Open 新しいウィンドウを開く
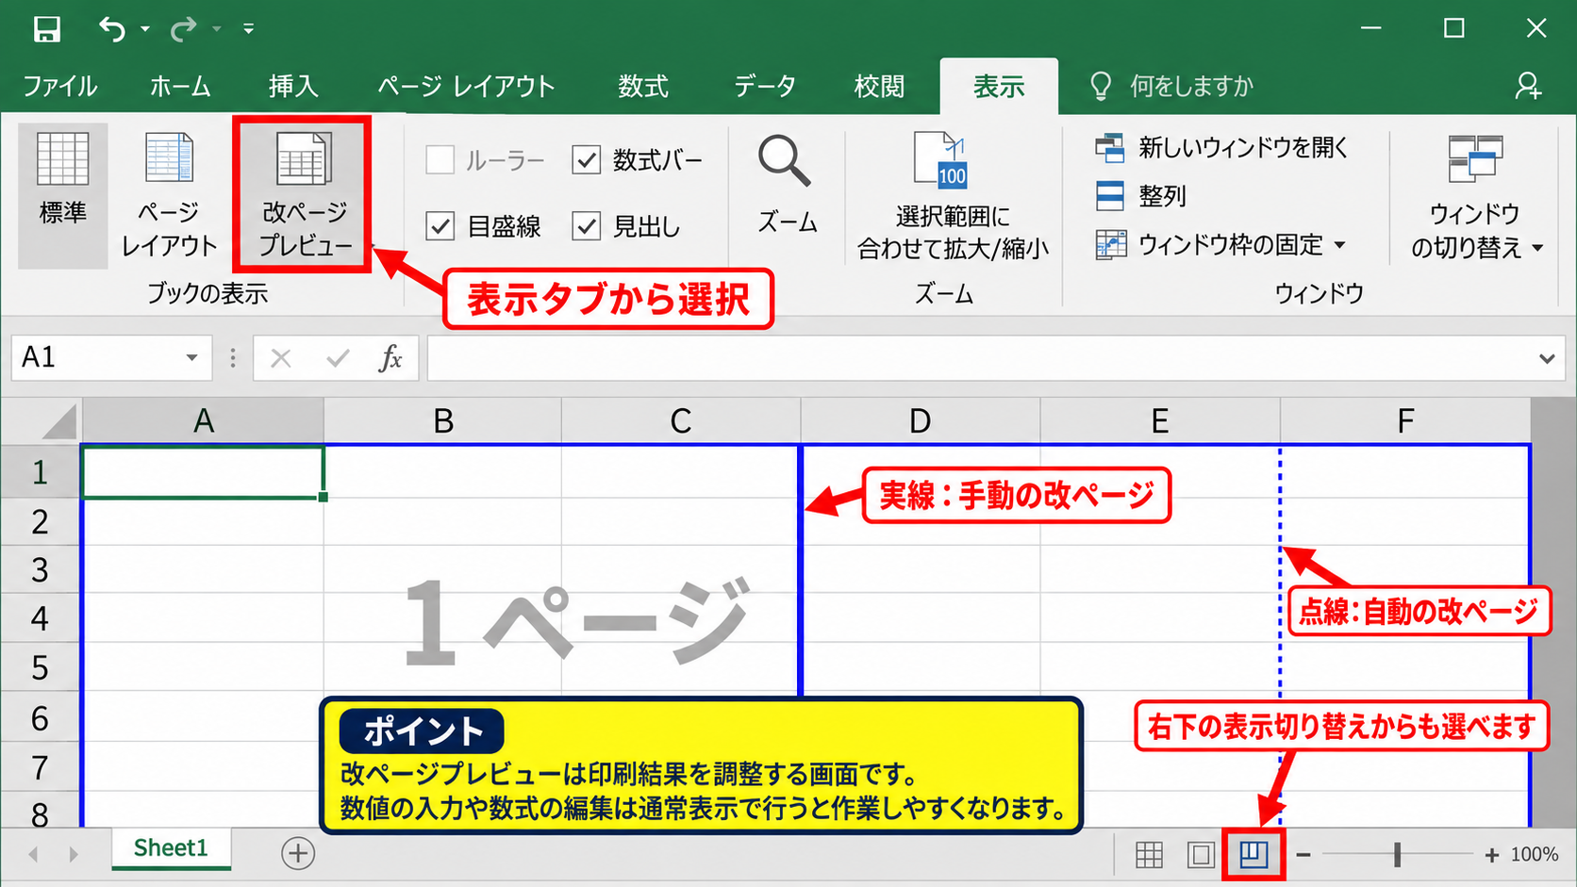This screenshot has width=1577, height=887. [1222, 147]
